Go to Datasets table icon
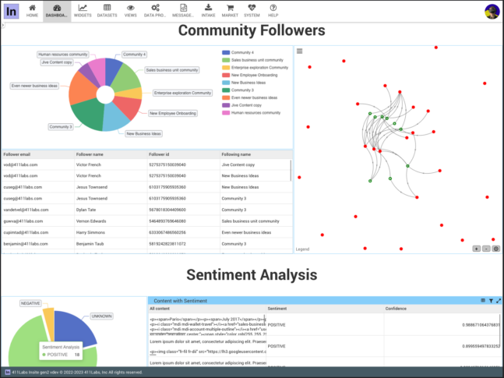This screenshot has height=378, width=504. pos(107,8)
